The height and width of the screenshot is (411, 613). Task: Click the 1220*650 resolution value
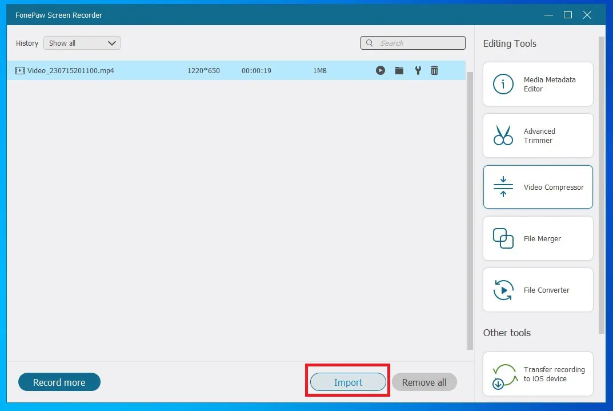(x=203, y=70)
